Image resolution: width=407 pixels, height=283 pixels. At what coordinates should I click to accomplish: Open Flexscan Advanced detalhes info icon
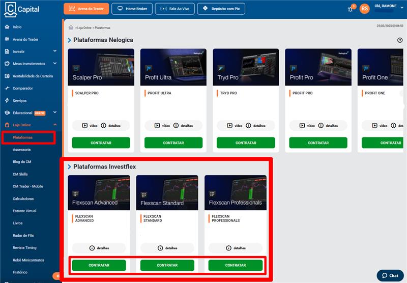point(92,248)
